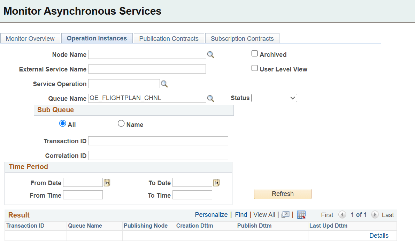Select the Name sub queue radio button
415x244 pixels.
[121, 123]
